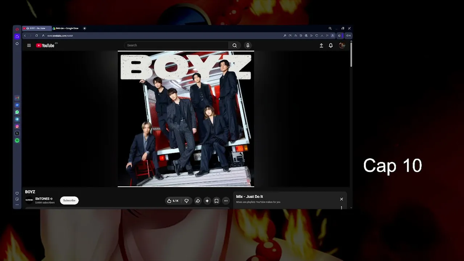Open the SixTONES channel name link
This screenshot has width=464, height=261.
point(42,199)
